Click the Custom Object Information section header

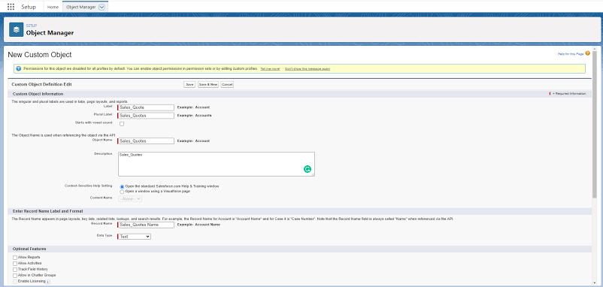pyautogui.click(x=38, y=94)
